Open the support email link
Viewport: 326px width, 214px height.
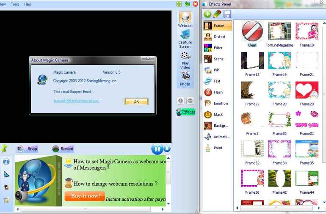pos(76,101)
